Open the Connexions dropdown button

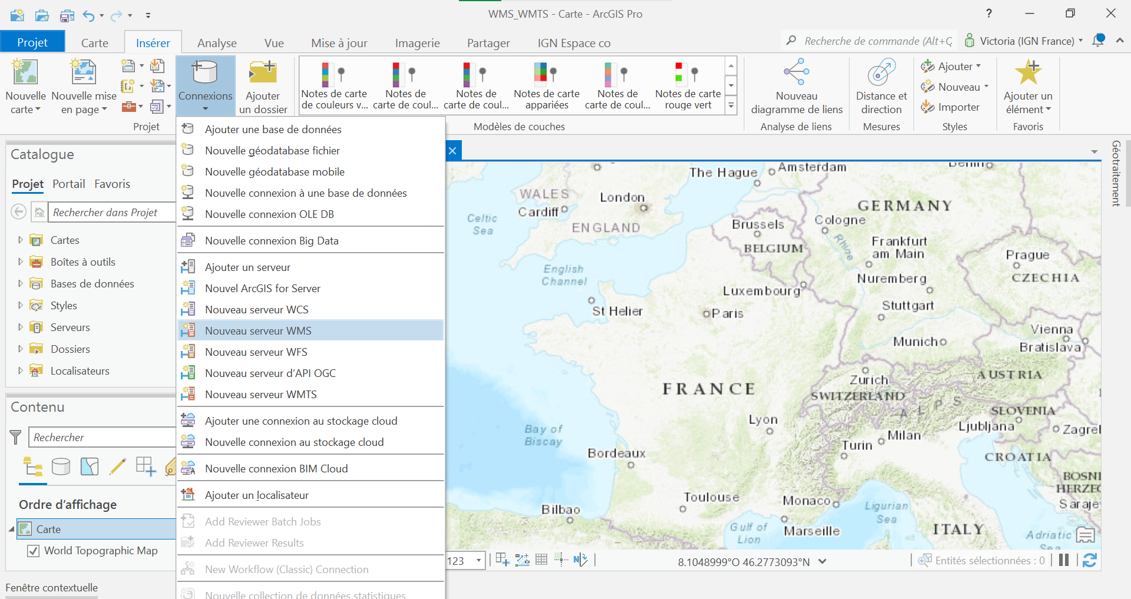(205, 86)
